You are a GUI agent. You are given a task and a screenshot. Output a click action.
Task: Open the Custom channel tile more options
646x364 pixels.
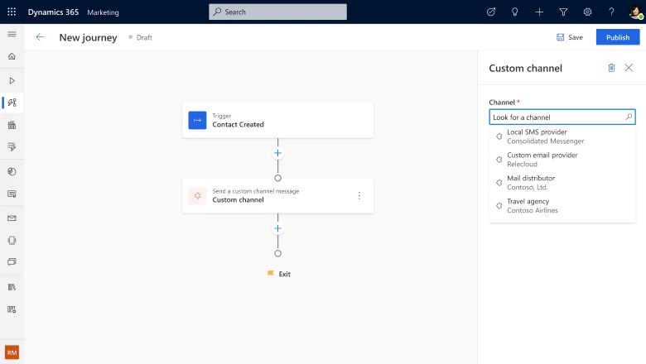pyautogui.click(x=359, y=196)
